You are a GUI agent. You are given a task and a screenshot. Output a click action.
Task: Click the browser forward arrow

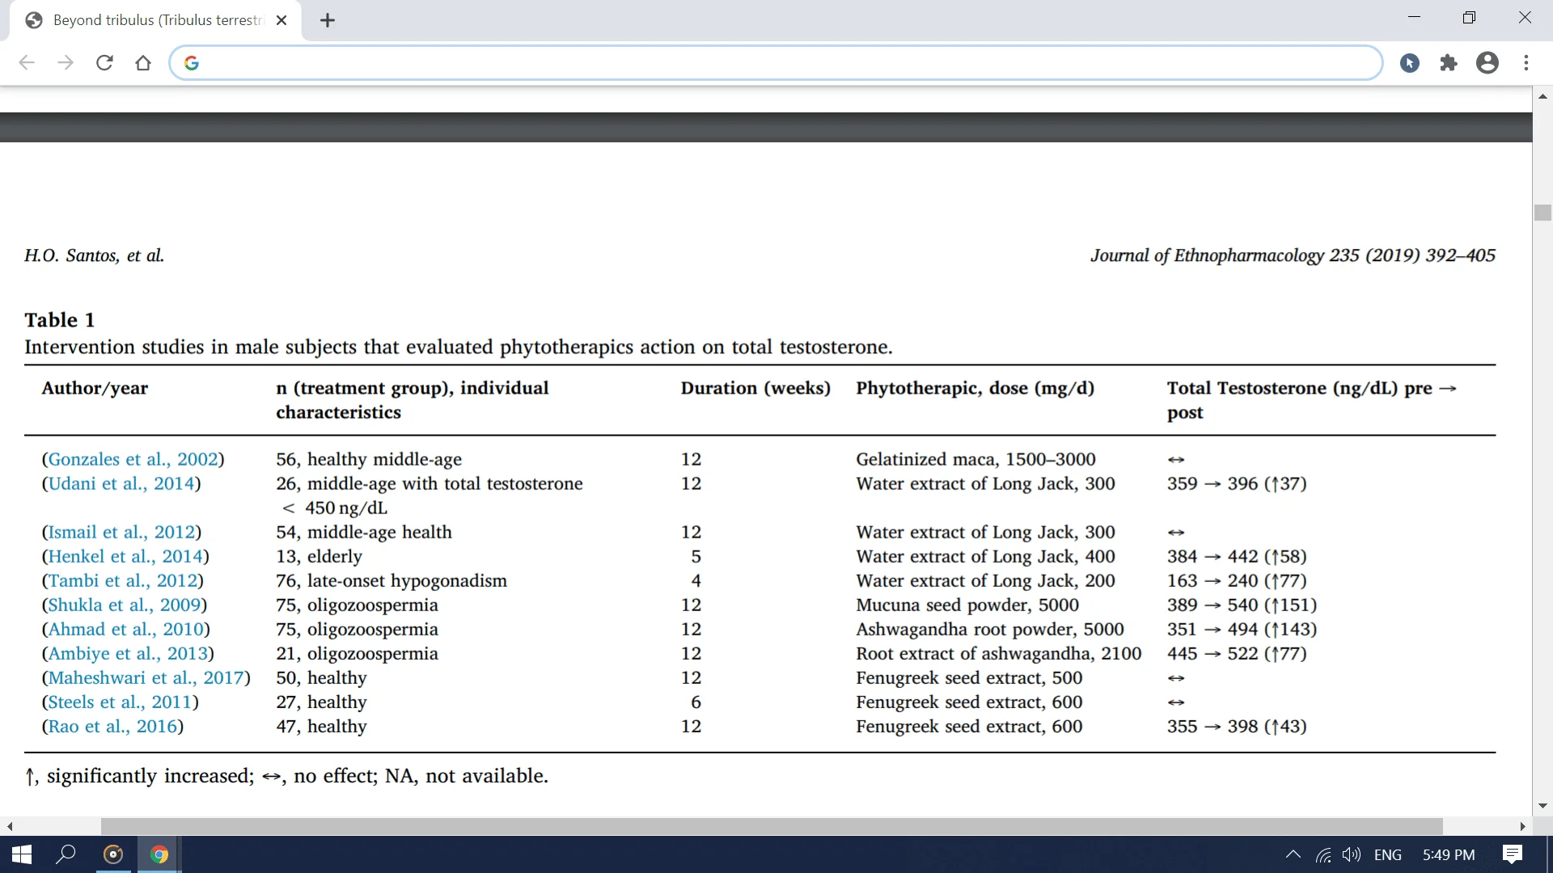click(66, 63)
